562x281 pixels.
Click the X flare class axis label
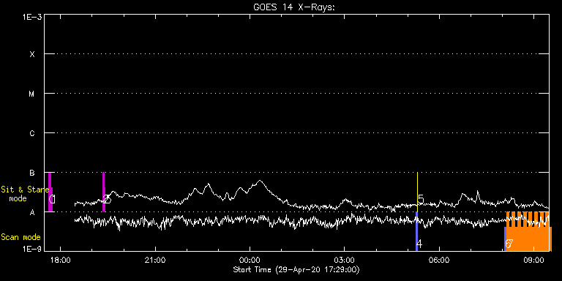tap(32, 54)
